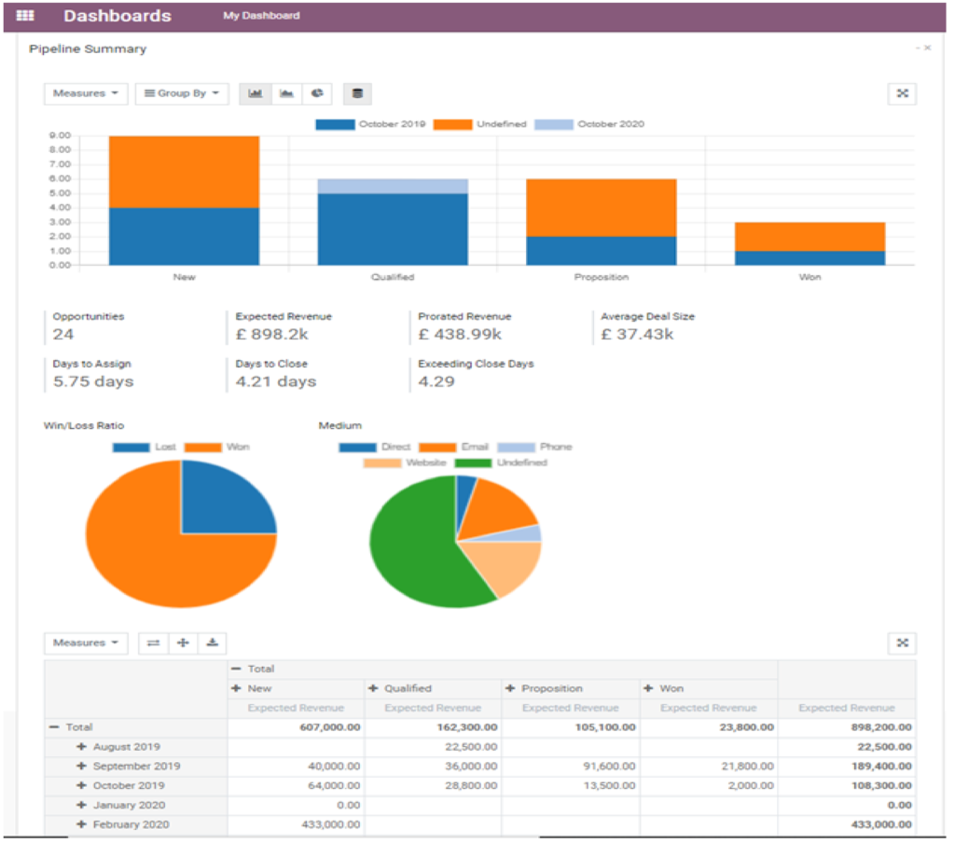Click the pivot Expand all icon
Image resolution: width=955 pixels, height=843 pixels.
183,643
